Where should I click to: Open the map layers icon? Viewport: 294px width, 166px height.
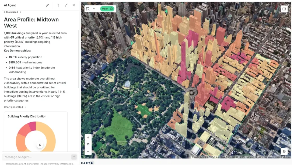(x=284, y=151)
